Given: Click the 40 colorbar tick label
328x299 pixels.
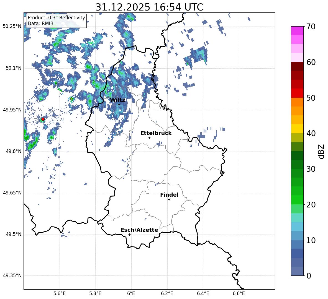Looking at the screenshot, I should pyautogui.click(x=311, y=133).
